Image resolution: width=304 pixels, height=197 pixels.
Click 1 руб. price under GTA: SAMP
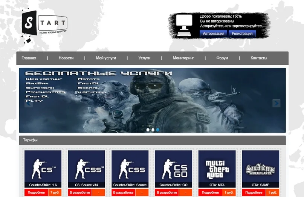click(x=272, y=192)
